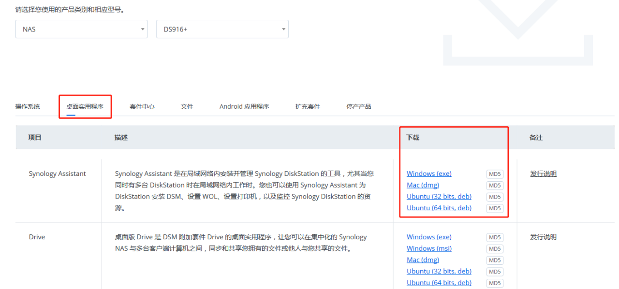Click the highlighted 桌面实用程序 tab
619x289 pixels.
pyautogui.click(x=85, y=106)
